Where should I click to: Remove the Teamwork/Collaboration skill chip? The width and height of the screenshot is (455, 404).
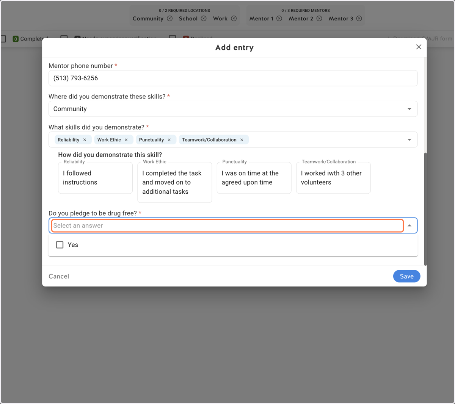[x=242, y=140]
